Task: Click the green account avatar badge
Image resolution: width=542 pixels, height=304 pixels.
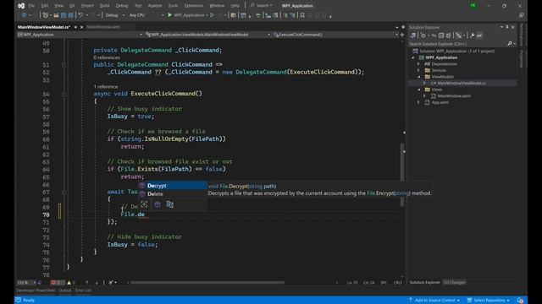Action: coord(473,6)
